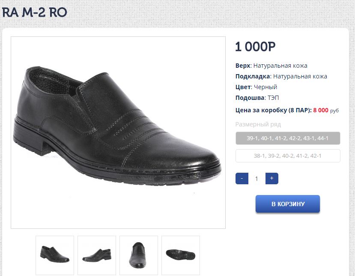The height and width of the screenshot is (276, 355).
Task: Click the Цвет: Черный line
Action: pyautogui.click(x=256, y=87)
